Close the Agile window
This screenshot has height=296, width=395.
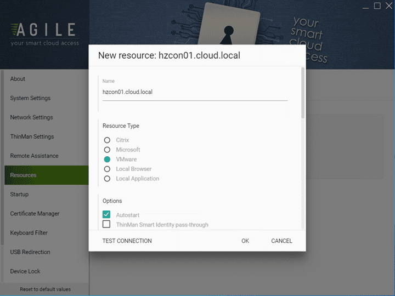tap(389, 6)
